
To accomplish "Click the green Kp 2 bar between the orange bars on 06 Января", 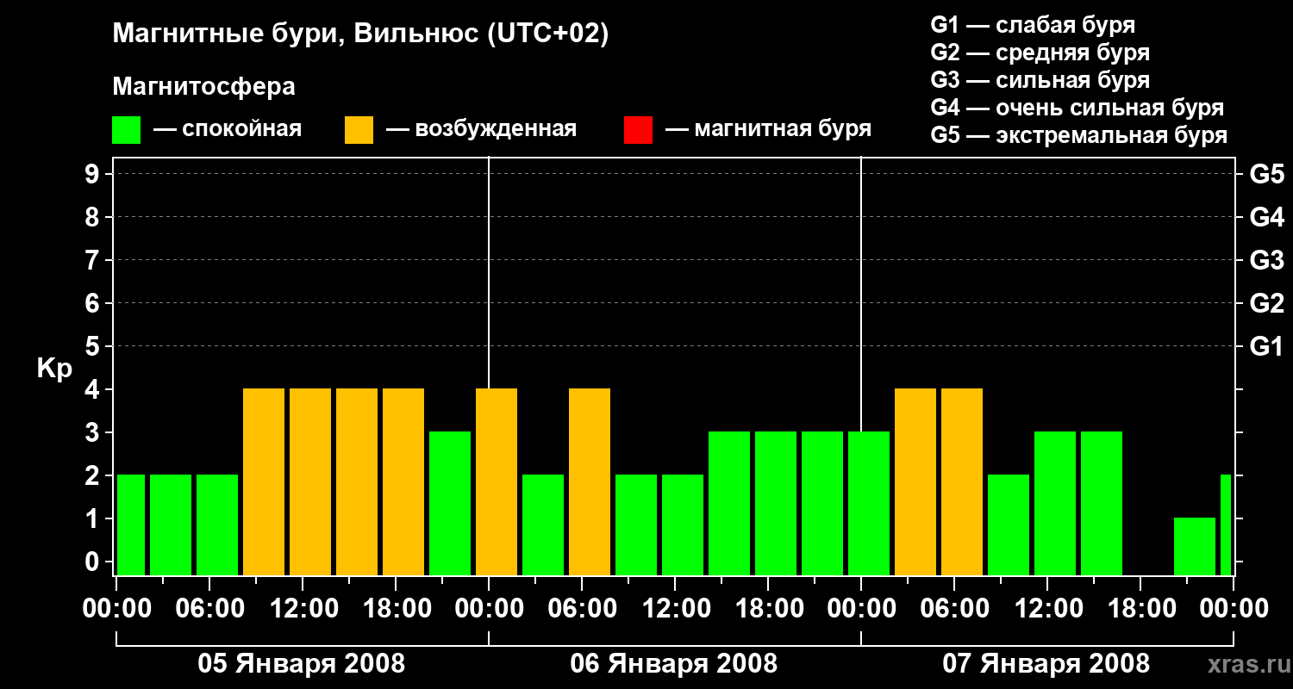I will point(543,525).
